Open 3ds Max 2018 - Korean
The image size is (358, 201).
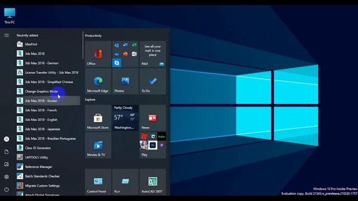(48, 100)
